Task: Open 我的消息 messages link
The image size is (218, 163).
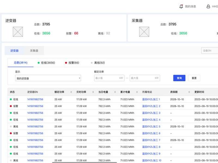Action: tap(190, 7)
